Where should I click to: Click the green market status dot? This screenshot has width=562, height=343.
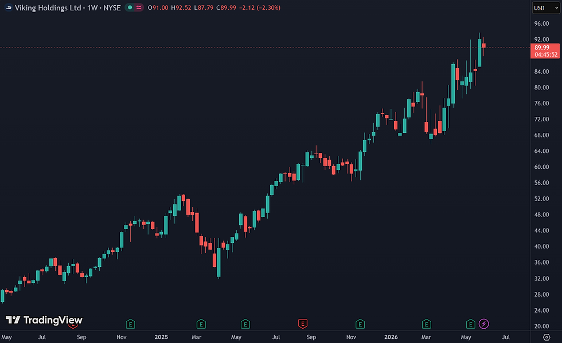pos(130,7)
